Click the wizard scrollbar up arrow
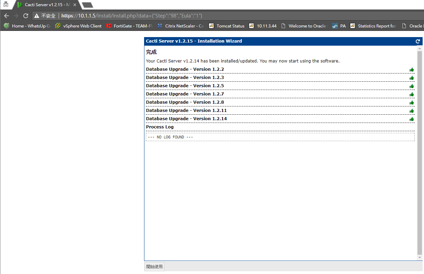This screenshot has width=424, height=274. coord(420,48)
